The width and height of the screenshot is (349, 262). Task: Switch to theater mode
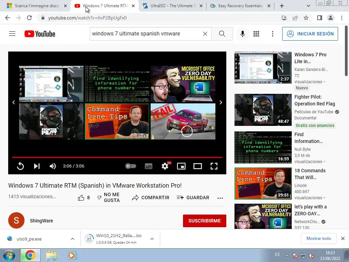click(x=198, y=166)
